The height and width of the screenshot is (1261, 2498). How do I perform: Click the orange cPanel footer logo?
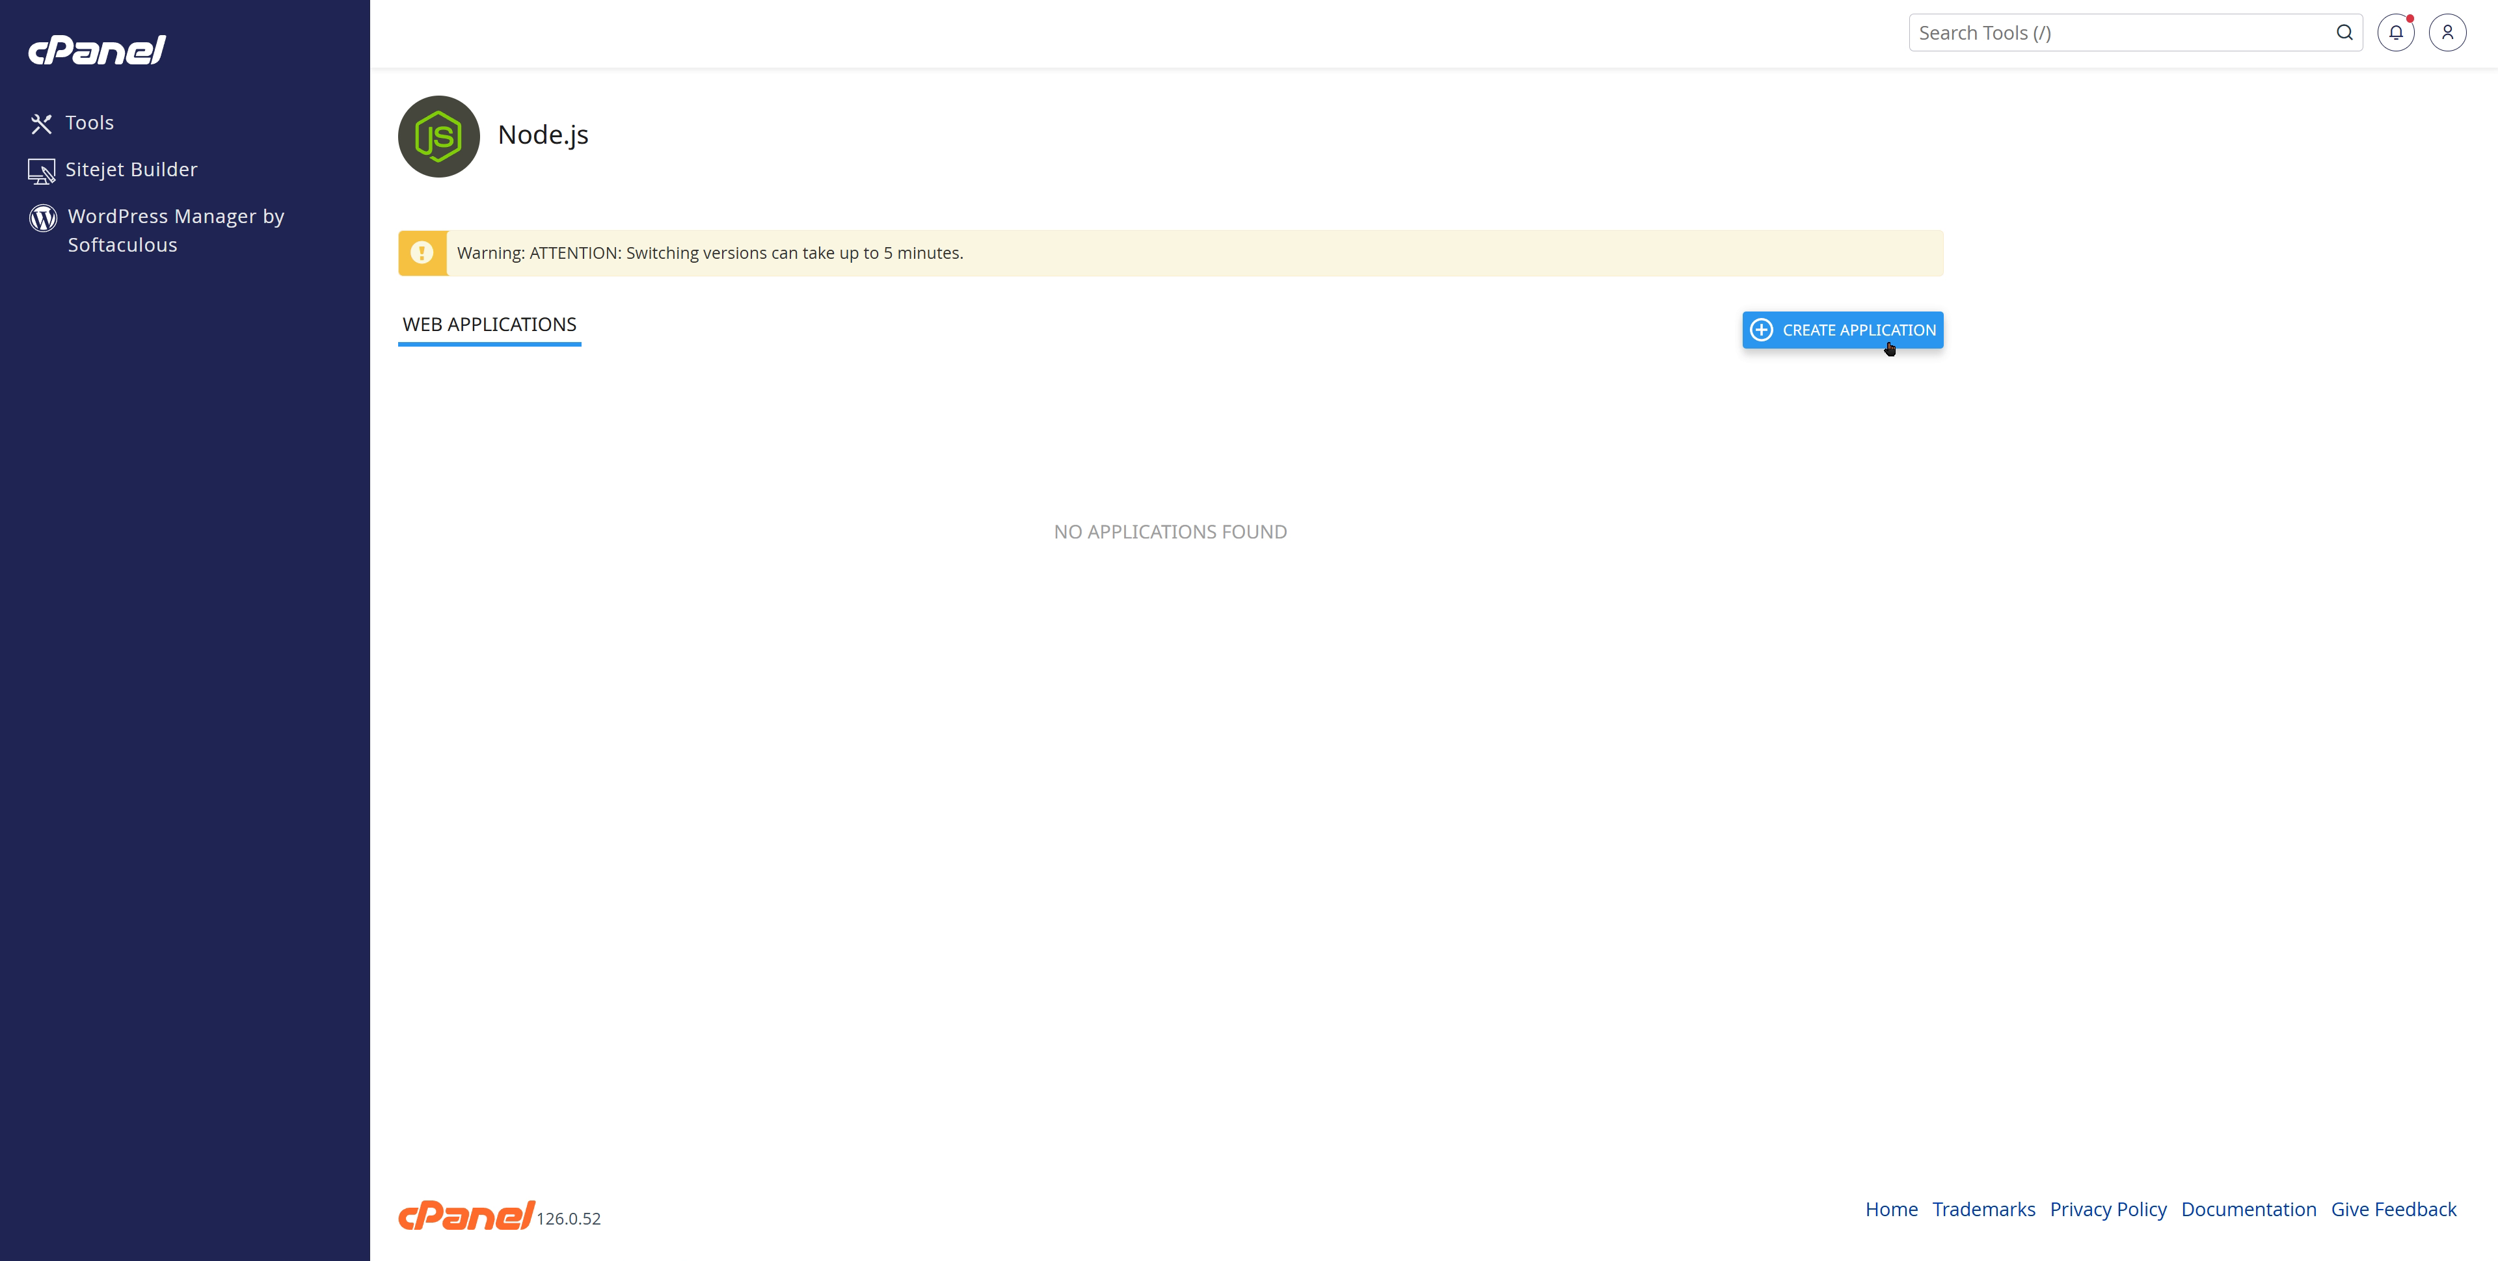pyautogui.click(x=466, y=1215)
